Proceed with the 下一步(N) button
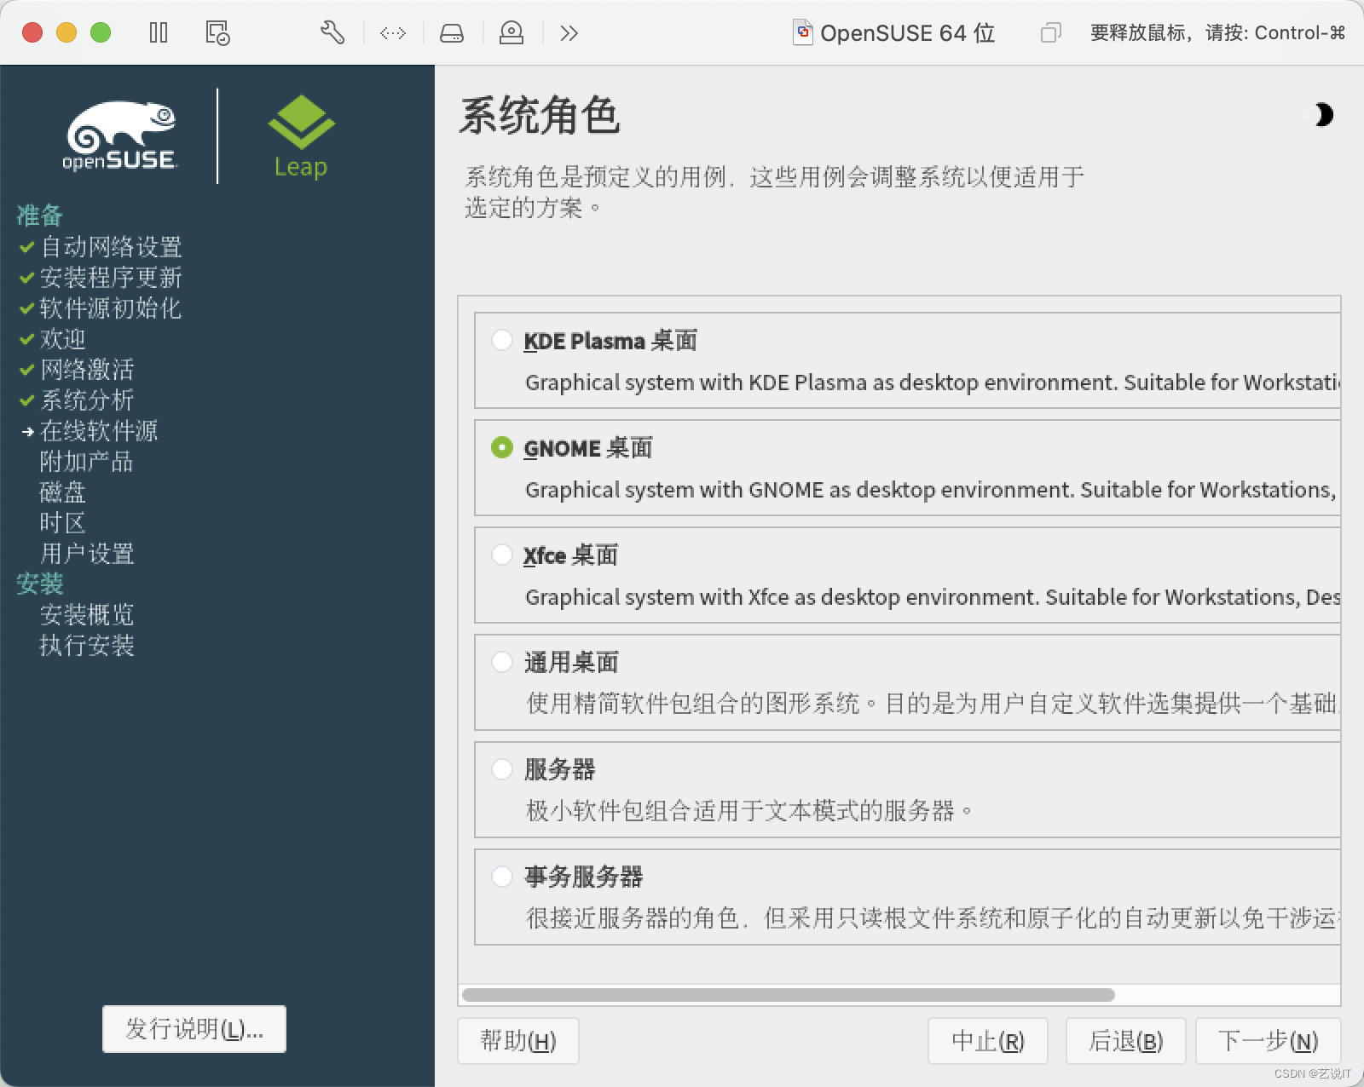Screen dimensions: 1364x1087 (1268, 1041)
